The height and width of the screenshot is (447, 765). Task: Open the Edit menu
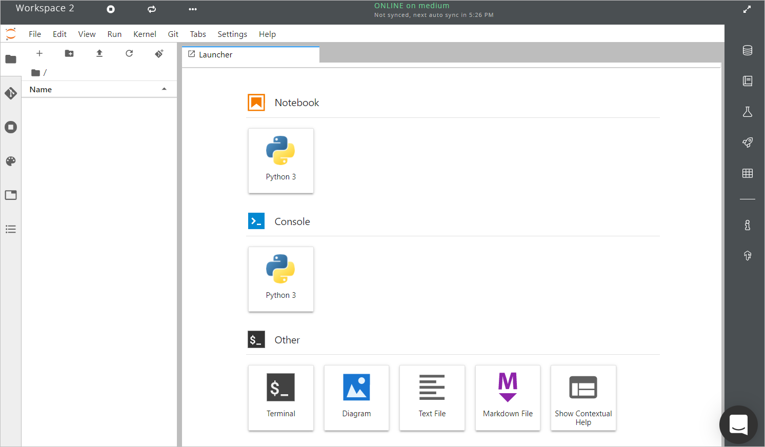[x=59, y=34]
